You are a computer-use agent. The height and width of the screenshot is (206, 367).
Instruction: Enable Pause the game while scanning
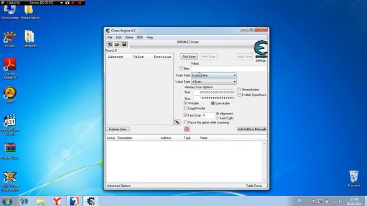pos(186,122)
